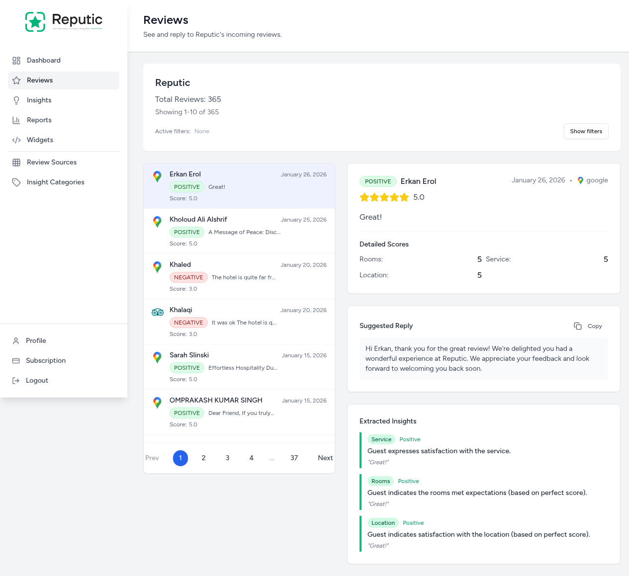Screen dimensions: 629x576
Task: Click Google Maps pin on Erkan Erol row
Action: pos(157,176)
